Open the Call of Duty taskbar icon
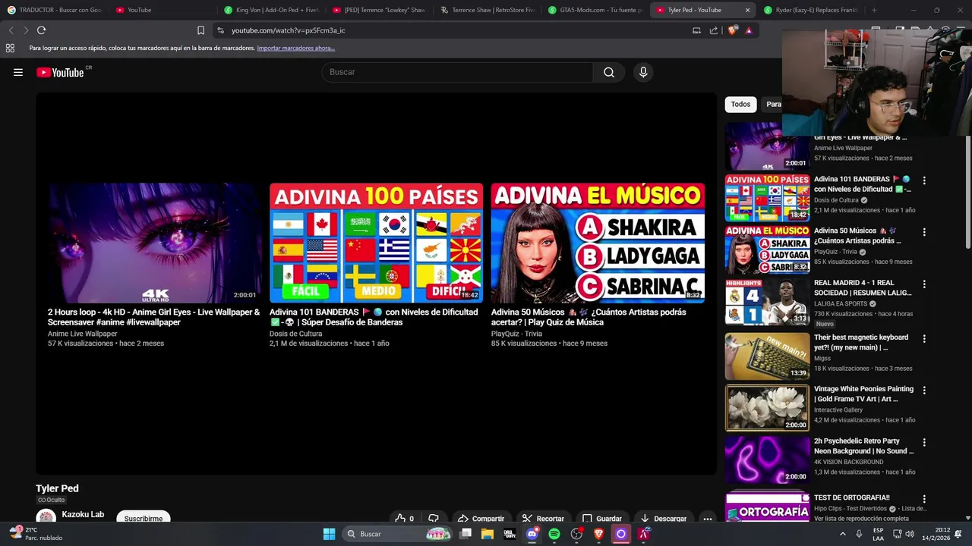 click(x=510, y=534)
